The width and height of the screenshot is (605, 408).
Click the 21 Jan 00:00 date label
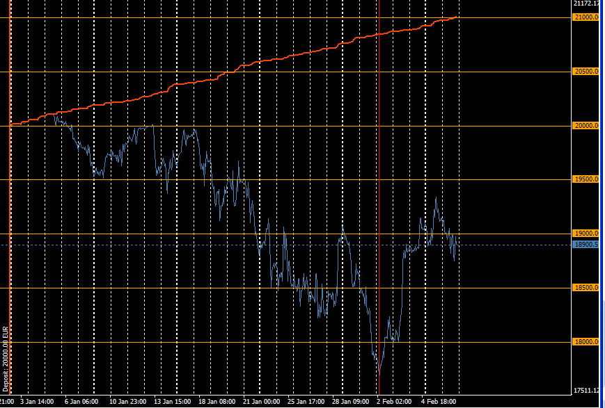point(262,402)
